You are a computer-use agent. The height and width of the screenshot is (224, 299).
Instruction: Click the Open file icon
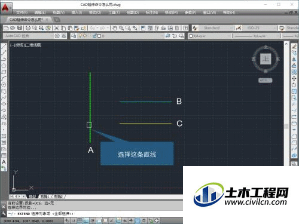13,28
